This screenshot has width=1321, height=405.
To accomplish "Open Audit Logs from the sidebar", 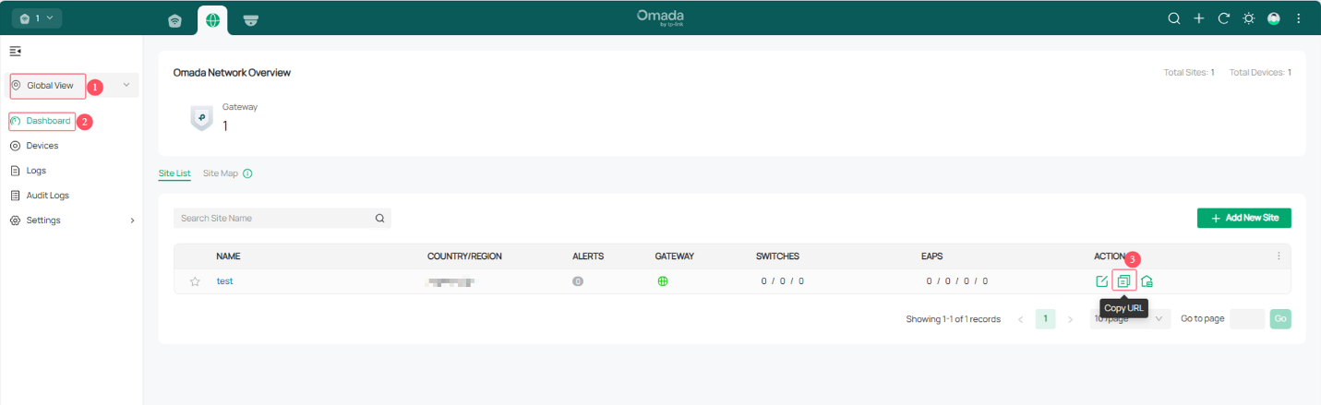I will point(47,196).
